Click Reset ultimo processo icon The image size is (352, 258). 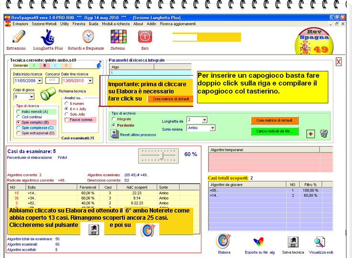[115, 134]
